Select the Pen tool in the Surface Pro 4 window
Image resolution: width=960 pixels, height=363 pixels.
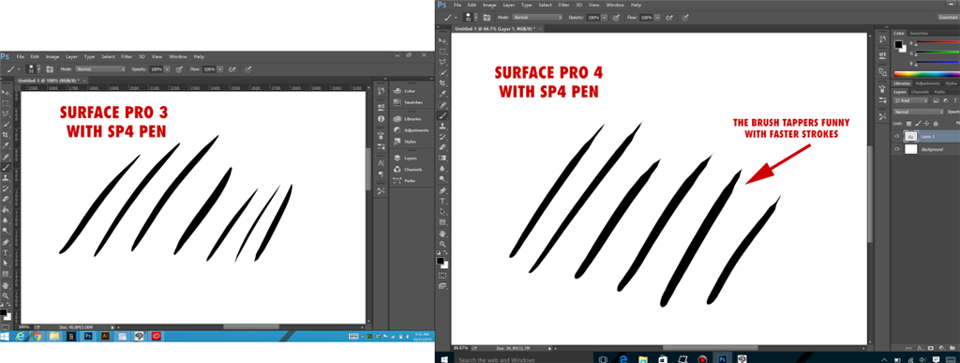point(442,189)
